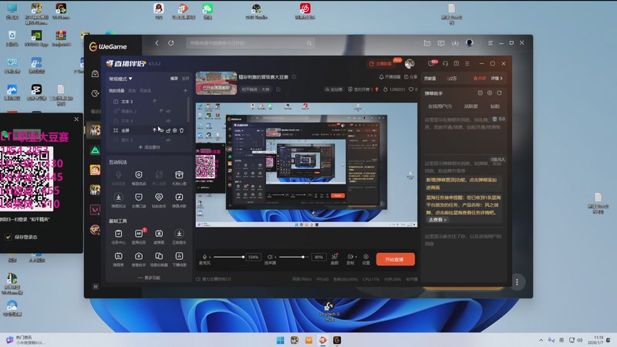The width and height of the screenshot is (617, 347).
Task: Toggle 保存登录态 checkbox
Action: [8, 237]
